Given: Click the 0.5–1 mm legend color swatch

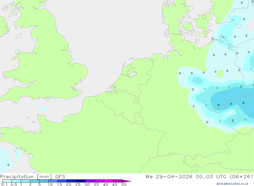Looking at the screenshot, I should 16,181.
